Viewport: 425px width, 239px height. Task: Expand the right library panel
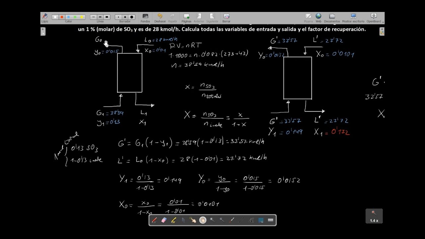click(x=382, y=32)
